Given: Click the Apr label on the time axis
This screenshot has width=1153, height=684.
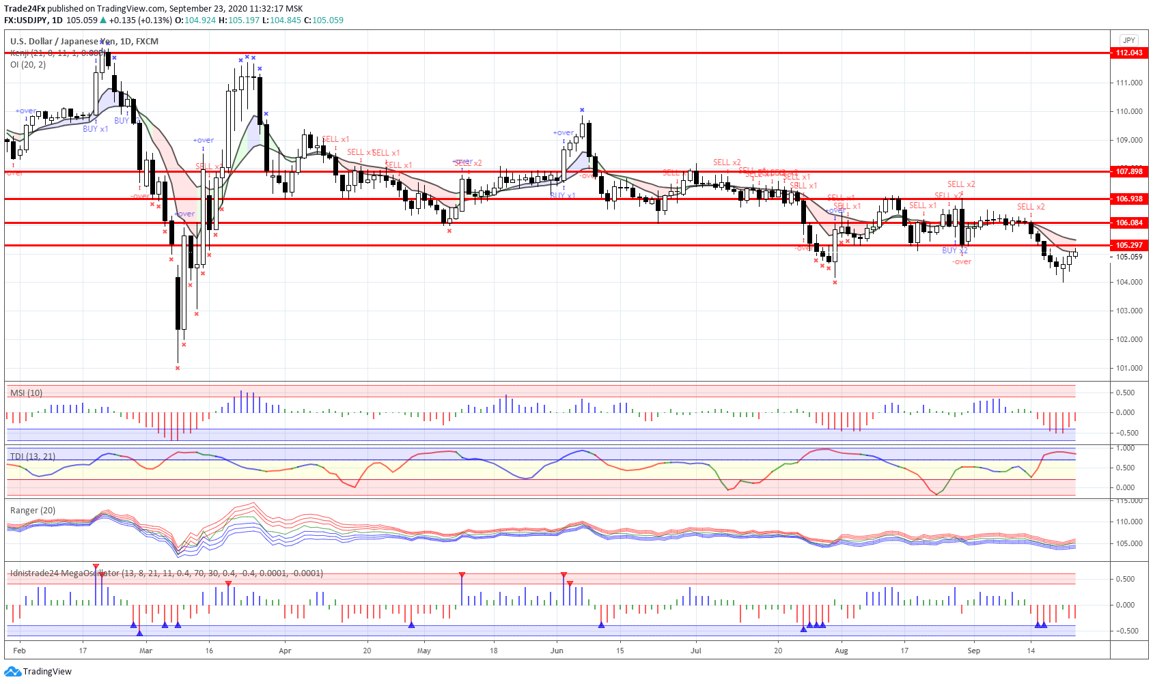Looking at the screenshot, I should (285, 651).
